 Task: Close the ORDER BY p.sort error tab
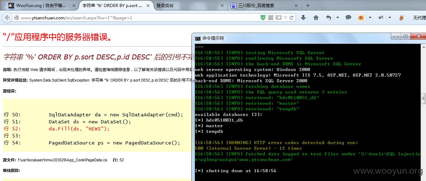[148, 6]
